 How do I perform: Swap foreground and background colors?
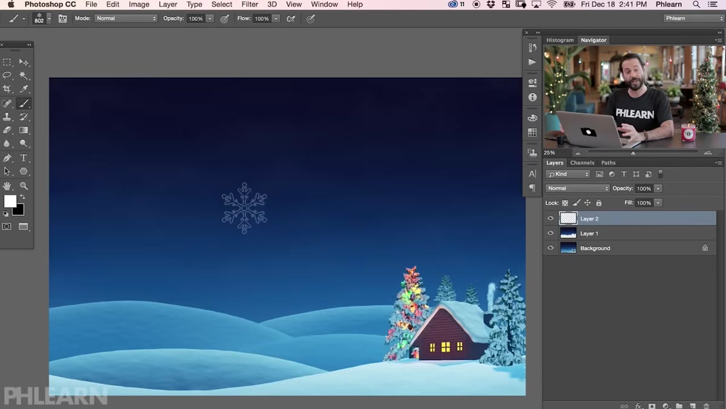pos(22,197)
